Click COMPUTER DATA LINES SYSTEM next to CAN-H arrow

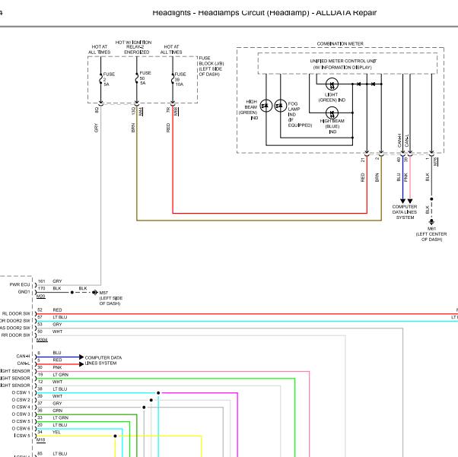[x=103, y=360]
